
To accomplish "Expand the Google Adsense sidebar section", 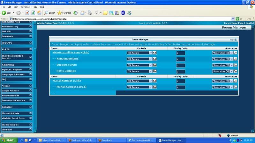I will pos(31,90).
